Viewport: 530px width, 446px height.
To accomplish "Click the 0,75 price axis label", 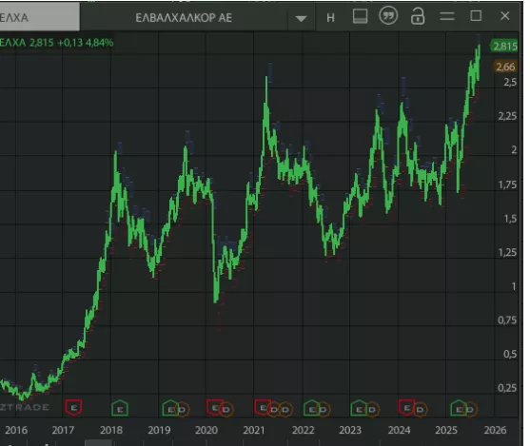I will (x=507, y=320).
